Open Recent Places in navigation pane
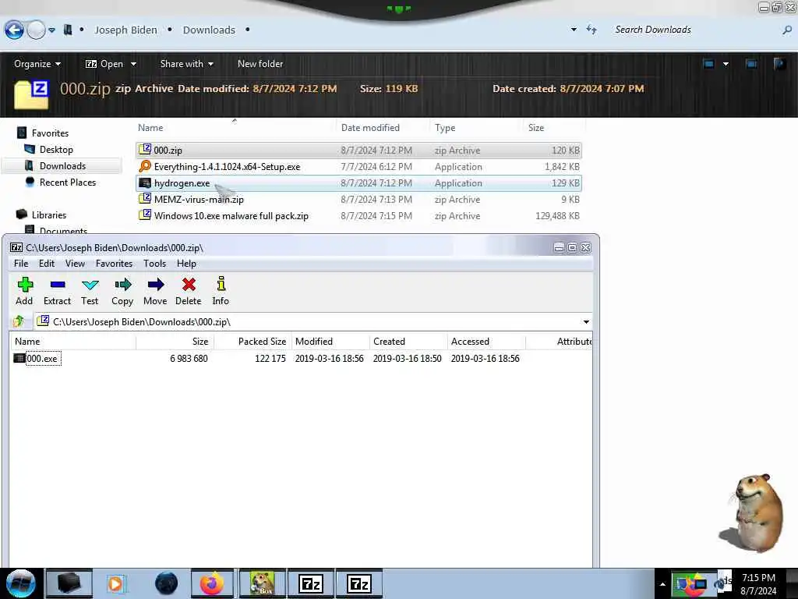The width and height of the screenshot is (798, 599). point(68,182)
